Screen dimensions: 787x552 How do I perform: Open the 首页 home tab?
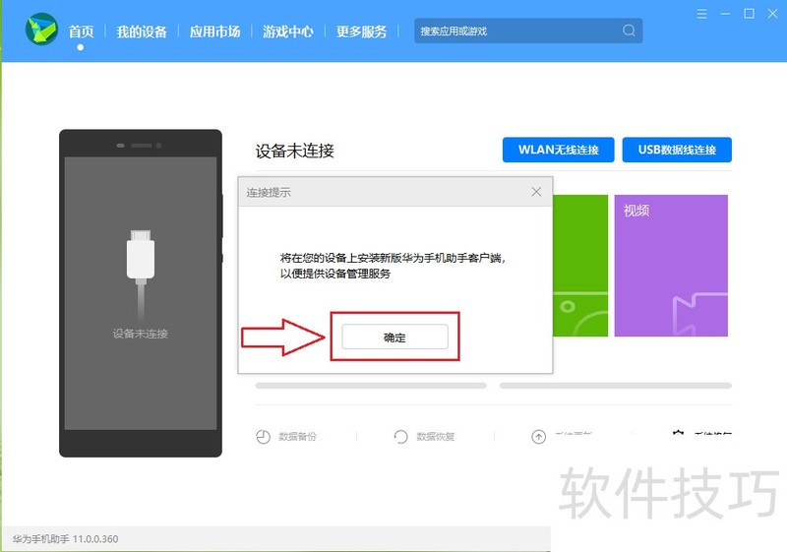[81, 31]
